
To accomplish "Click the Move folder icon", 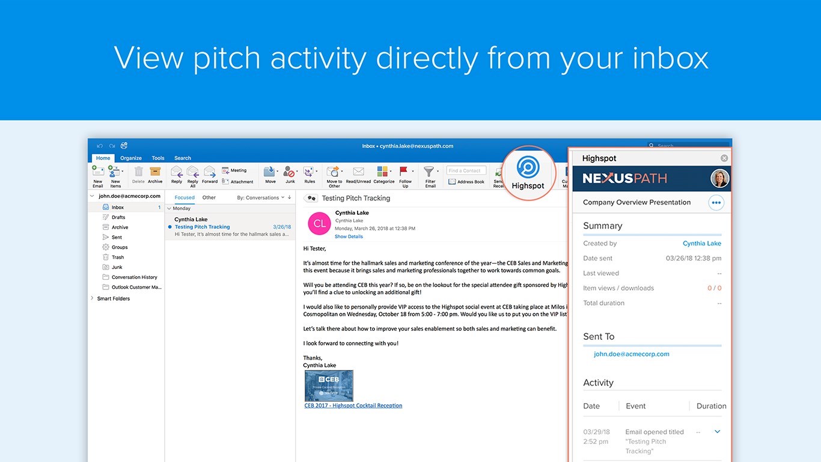I will [x=269, y=171].
